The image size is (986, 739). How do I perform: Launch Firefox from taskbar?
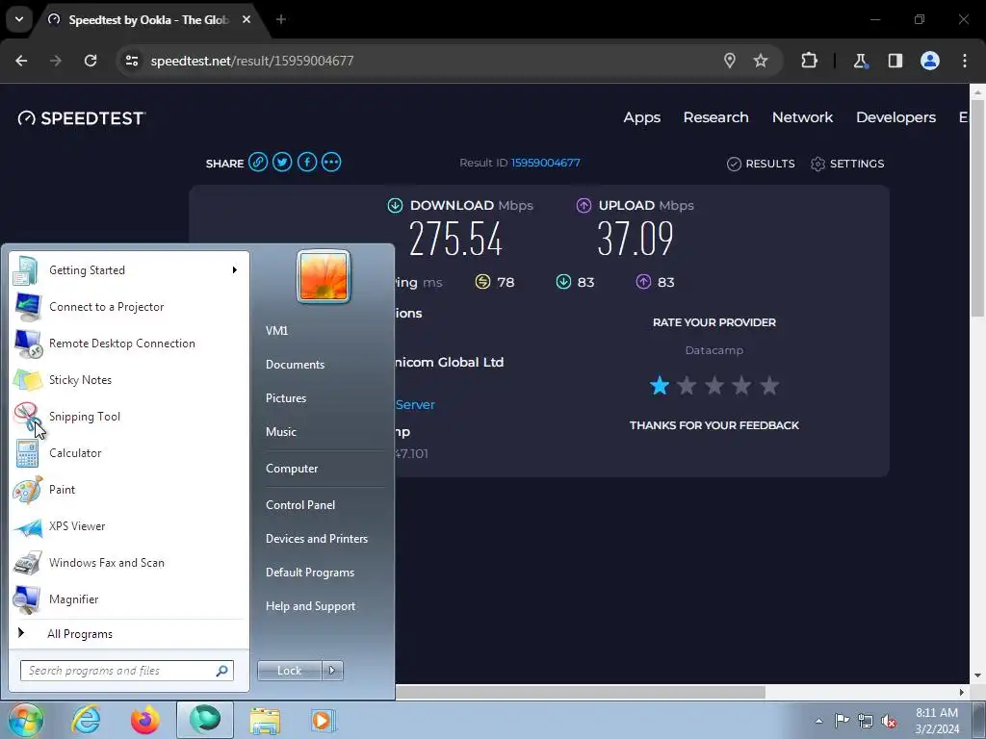pyautogui.click(x=144, y=720)
